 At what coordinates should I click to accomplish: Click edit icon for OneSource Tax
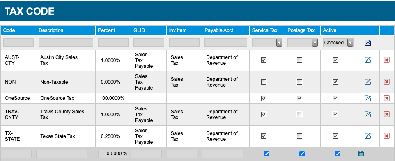(368, 98)
